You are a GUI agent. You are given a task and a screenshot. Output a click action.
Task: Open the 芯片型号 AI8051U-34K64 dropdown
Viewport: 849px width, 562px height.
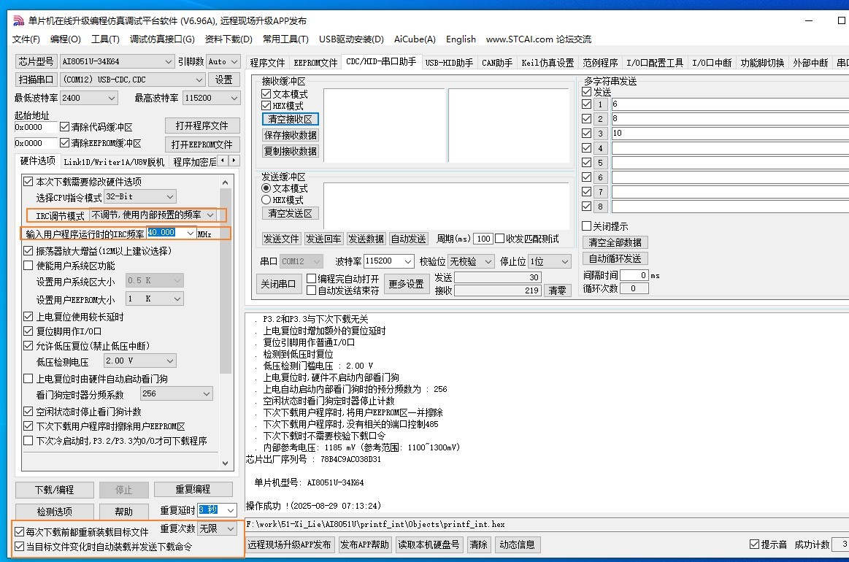coord(169,62)
